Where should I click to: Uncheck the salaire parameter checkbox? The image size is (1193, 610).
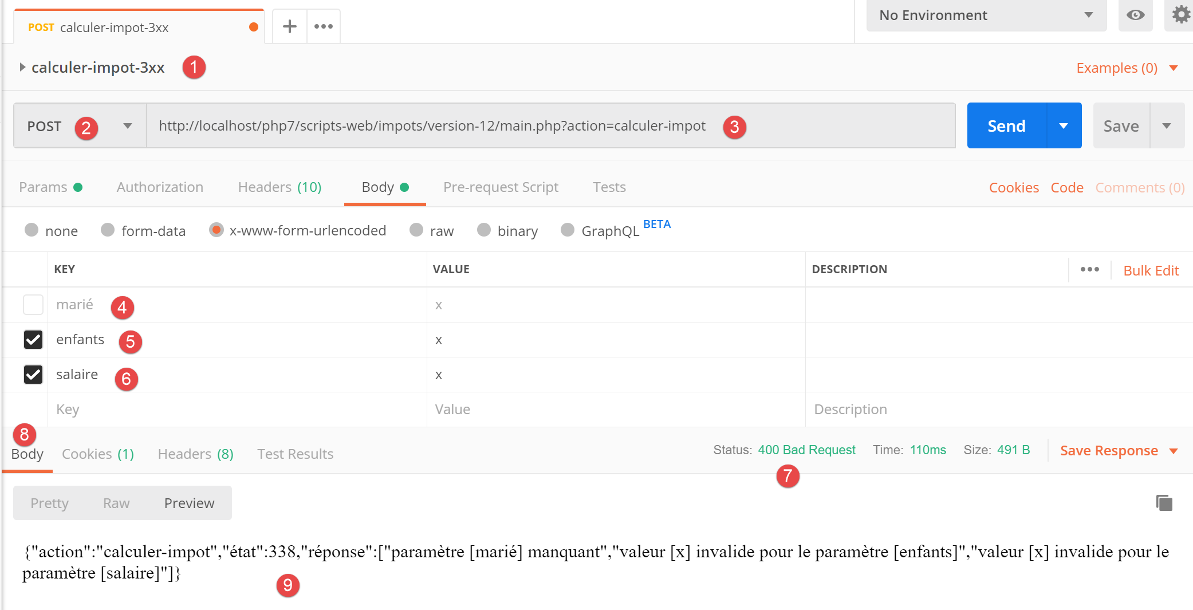click(33, 375)
